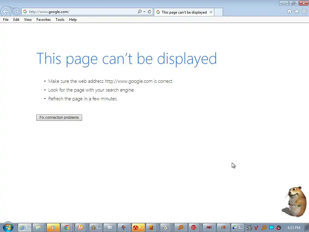Click the orange magnifier tray icon
This screenshot has width=309, height=232.
click(264, 228)
